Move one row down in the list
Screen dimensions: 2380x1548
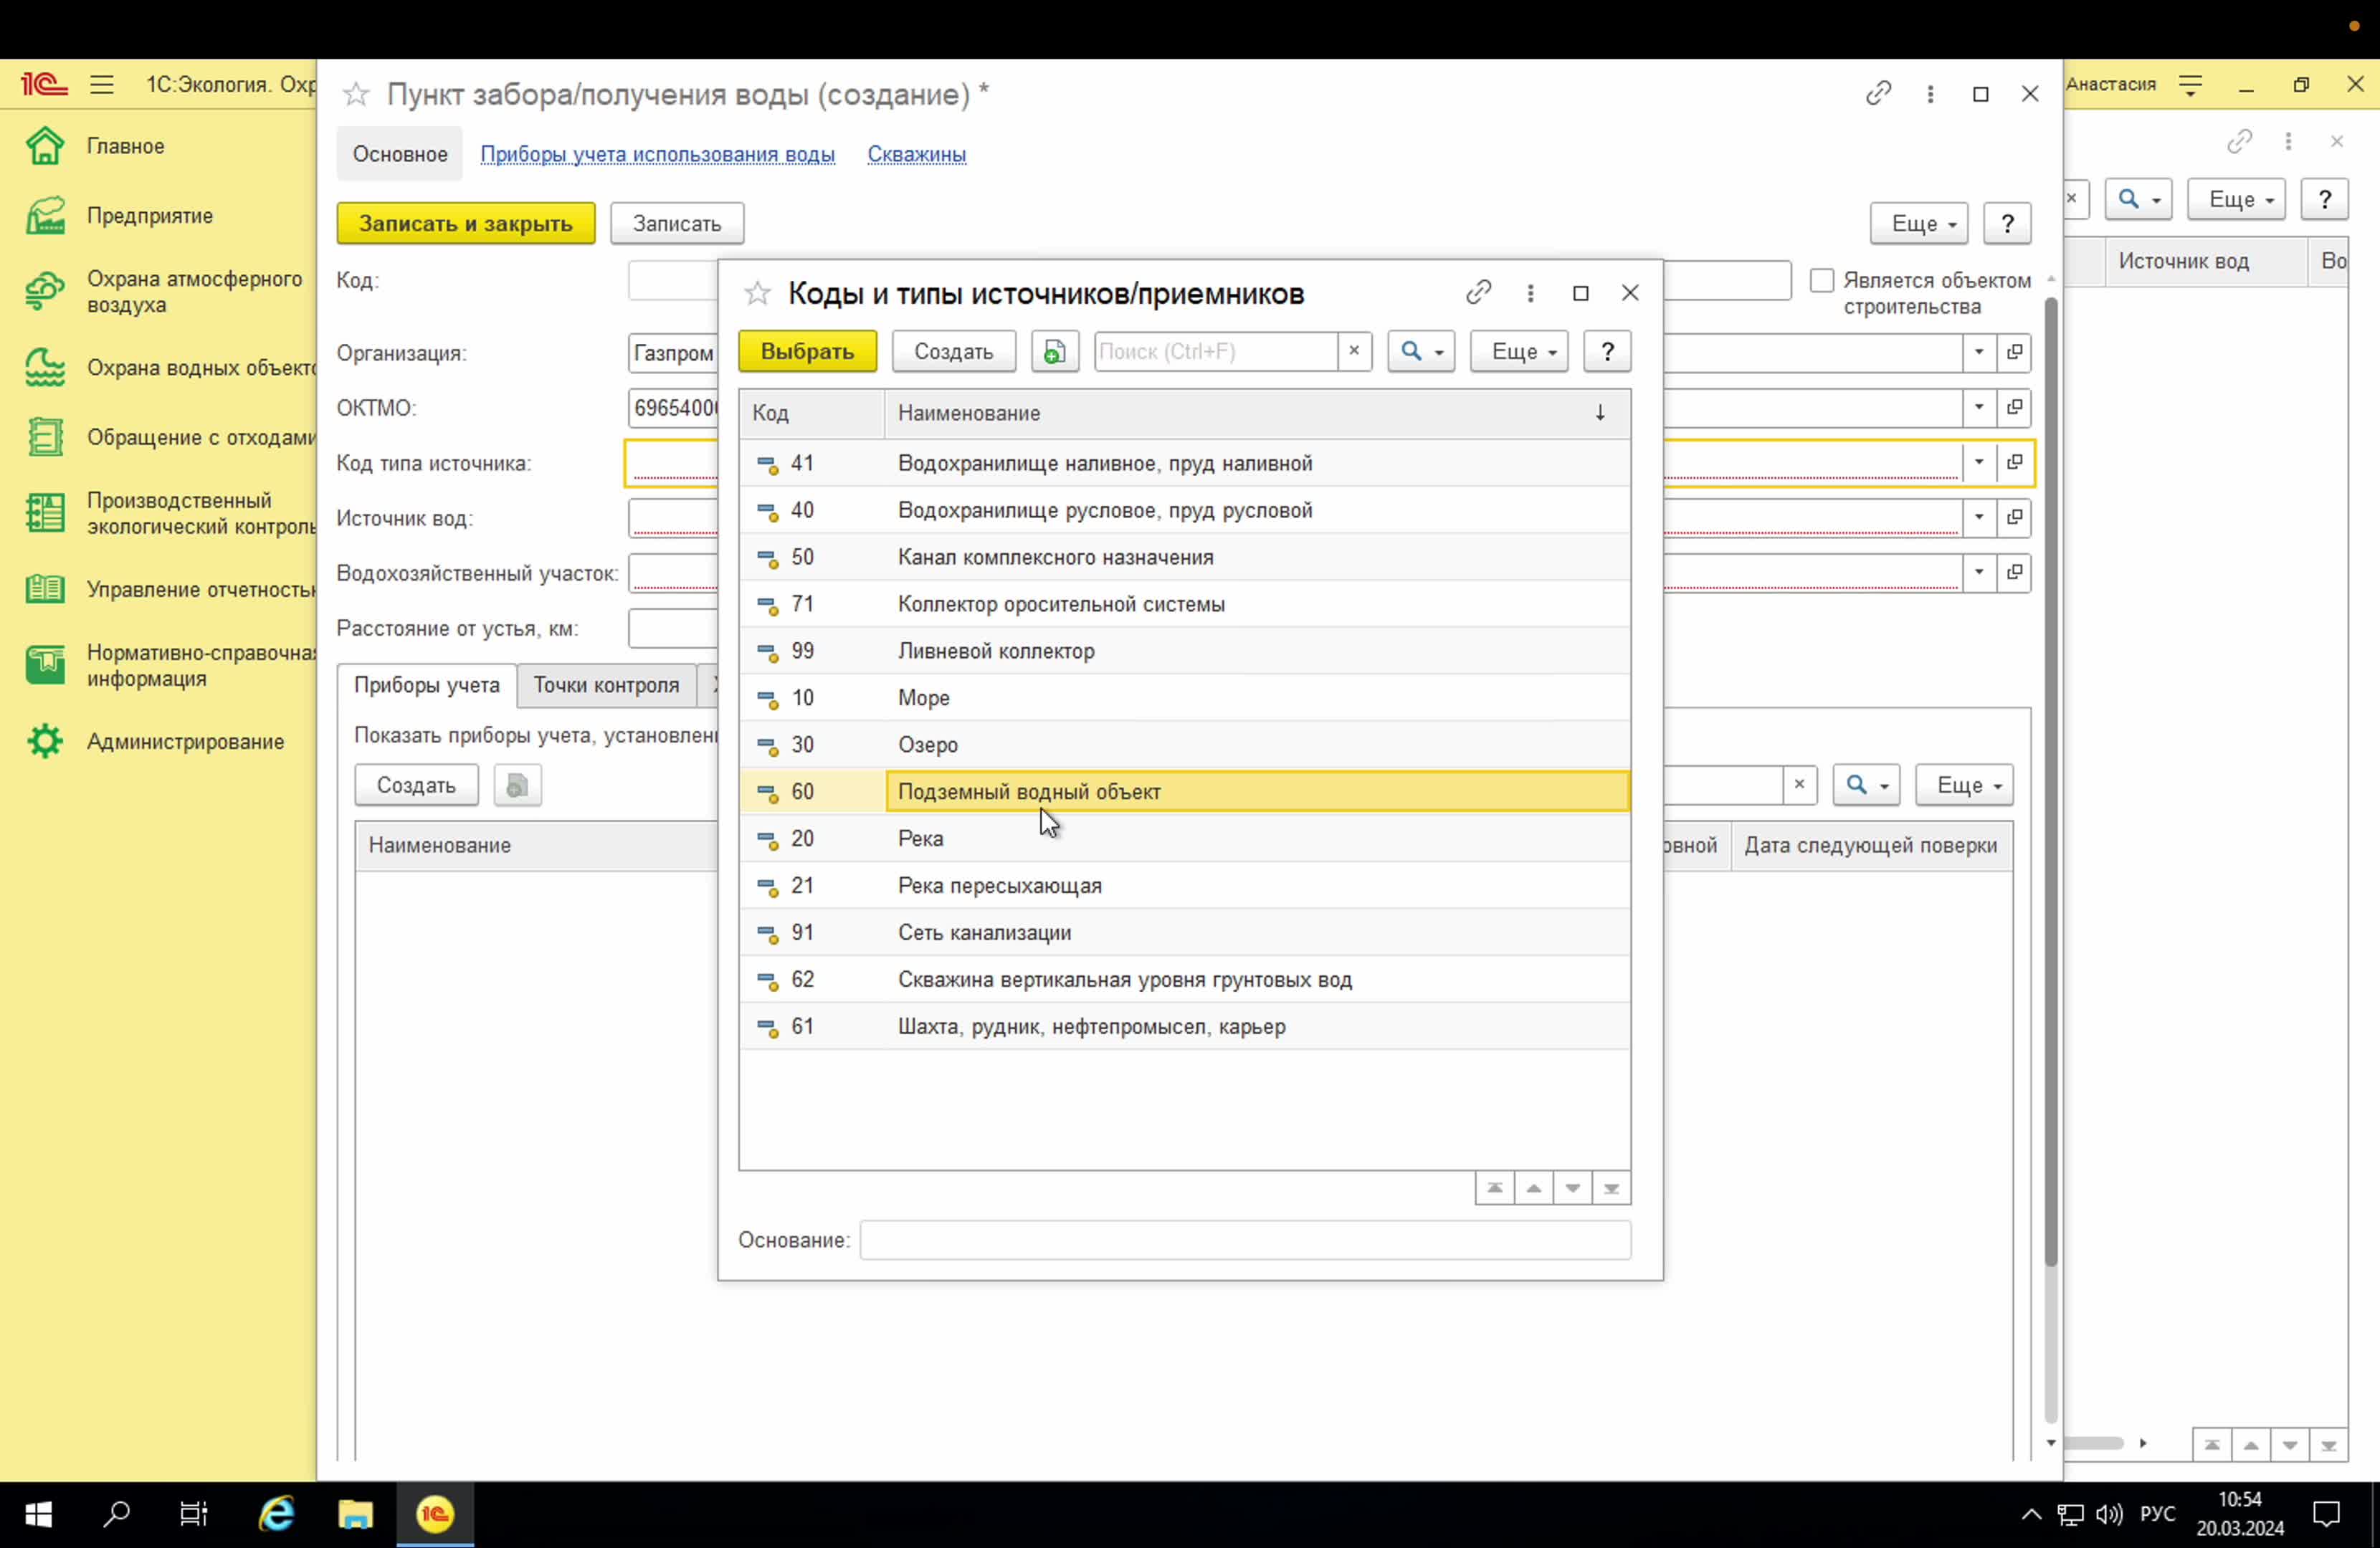click(1572, 1188)
